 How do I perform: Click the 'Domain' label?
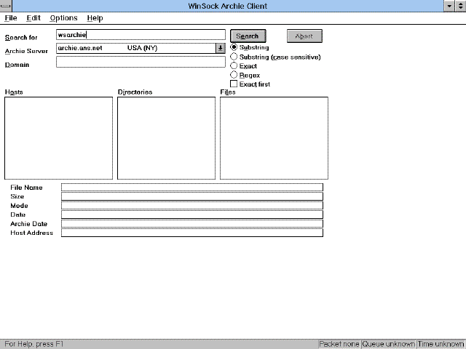(17, 65)
